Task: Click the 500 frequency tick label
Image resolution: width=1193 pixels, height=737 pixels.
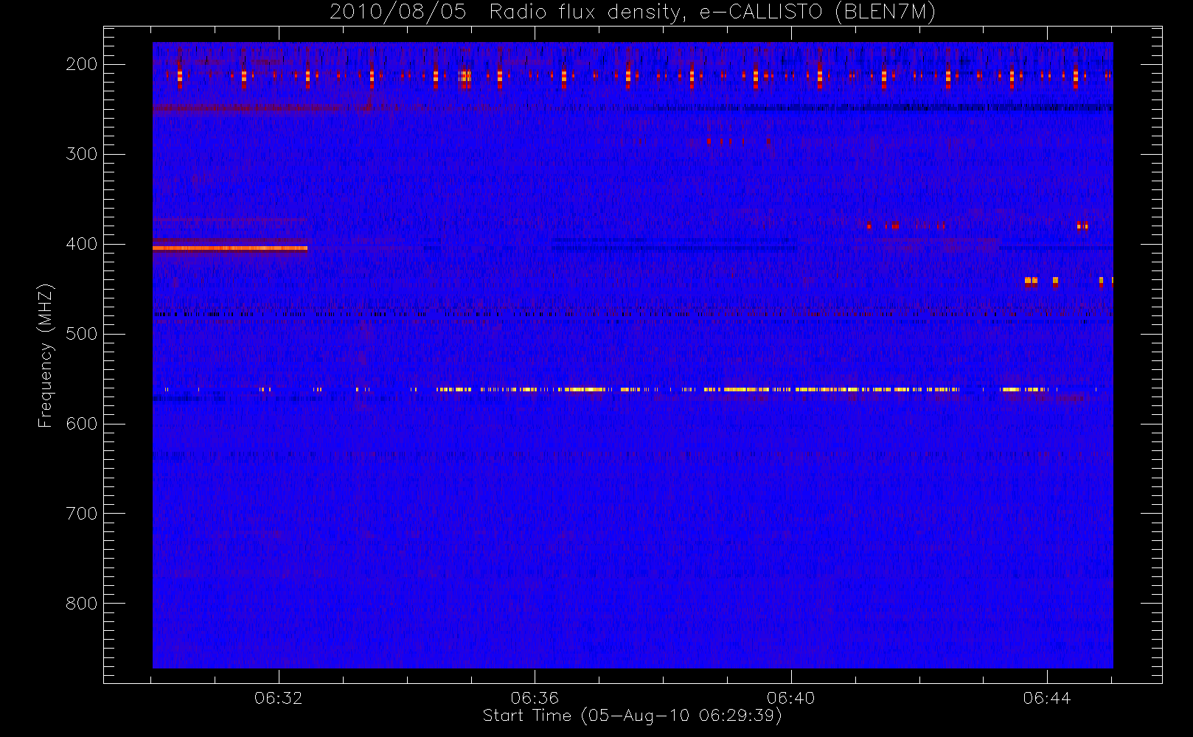Action: pyautogui.click(x=82, y=334)
